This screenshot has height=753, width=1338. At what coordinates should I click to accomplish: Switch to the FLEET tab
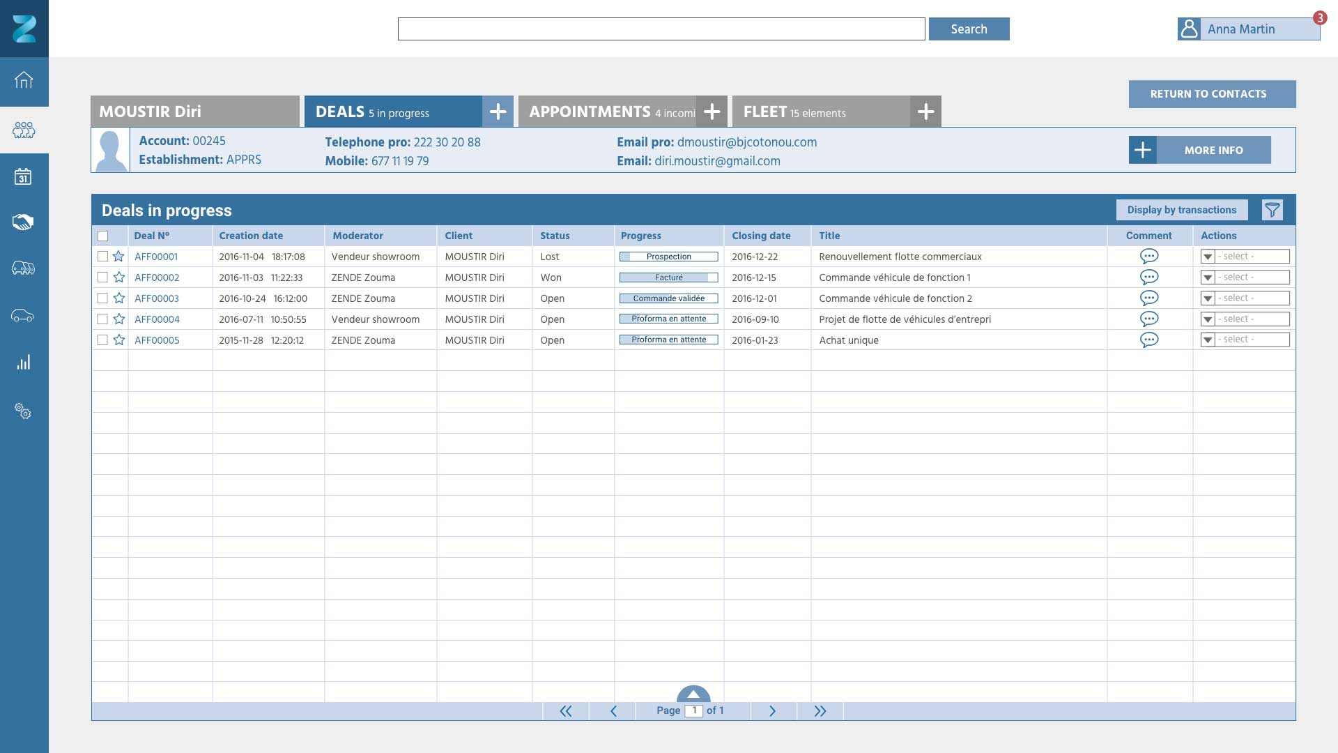[821, 112]
